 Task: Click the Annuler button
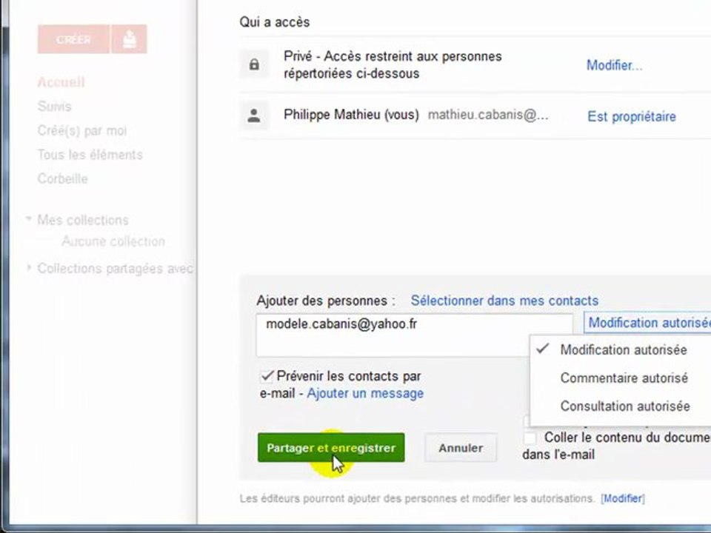click(x=461, y=448)
